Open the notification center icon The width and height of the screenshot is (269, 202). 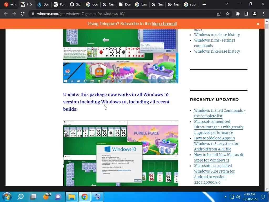[x=263, y=197]
